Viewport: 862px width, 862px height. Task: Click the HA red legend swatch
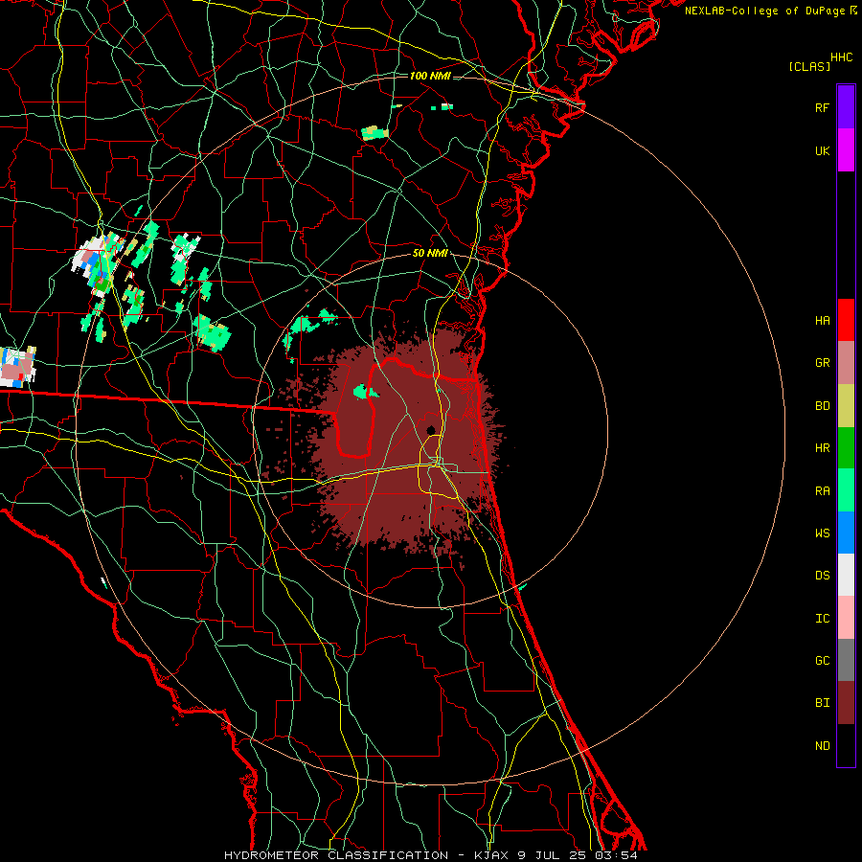click(x=846, y=320)
